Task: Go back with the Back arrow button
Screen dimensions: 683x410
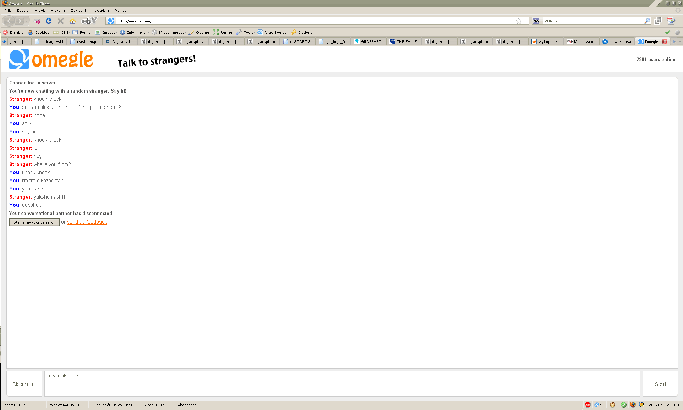Action: (x=9, y=21)
